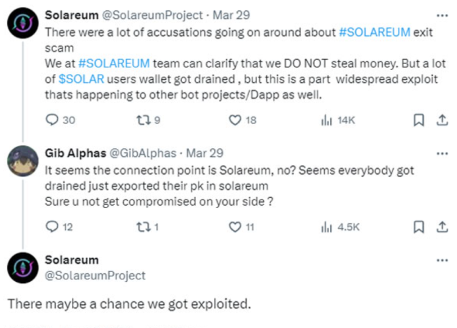Open more options on the last Solareum tweet
Screen dimensions: 457x328
[x=442, y=260]
